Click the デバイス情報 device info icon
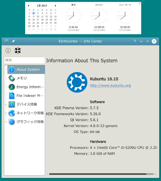The height and width of the screenshot is (181, 161). (12, 104)
